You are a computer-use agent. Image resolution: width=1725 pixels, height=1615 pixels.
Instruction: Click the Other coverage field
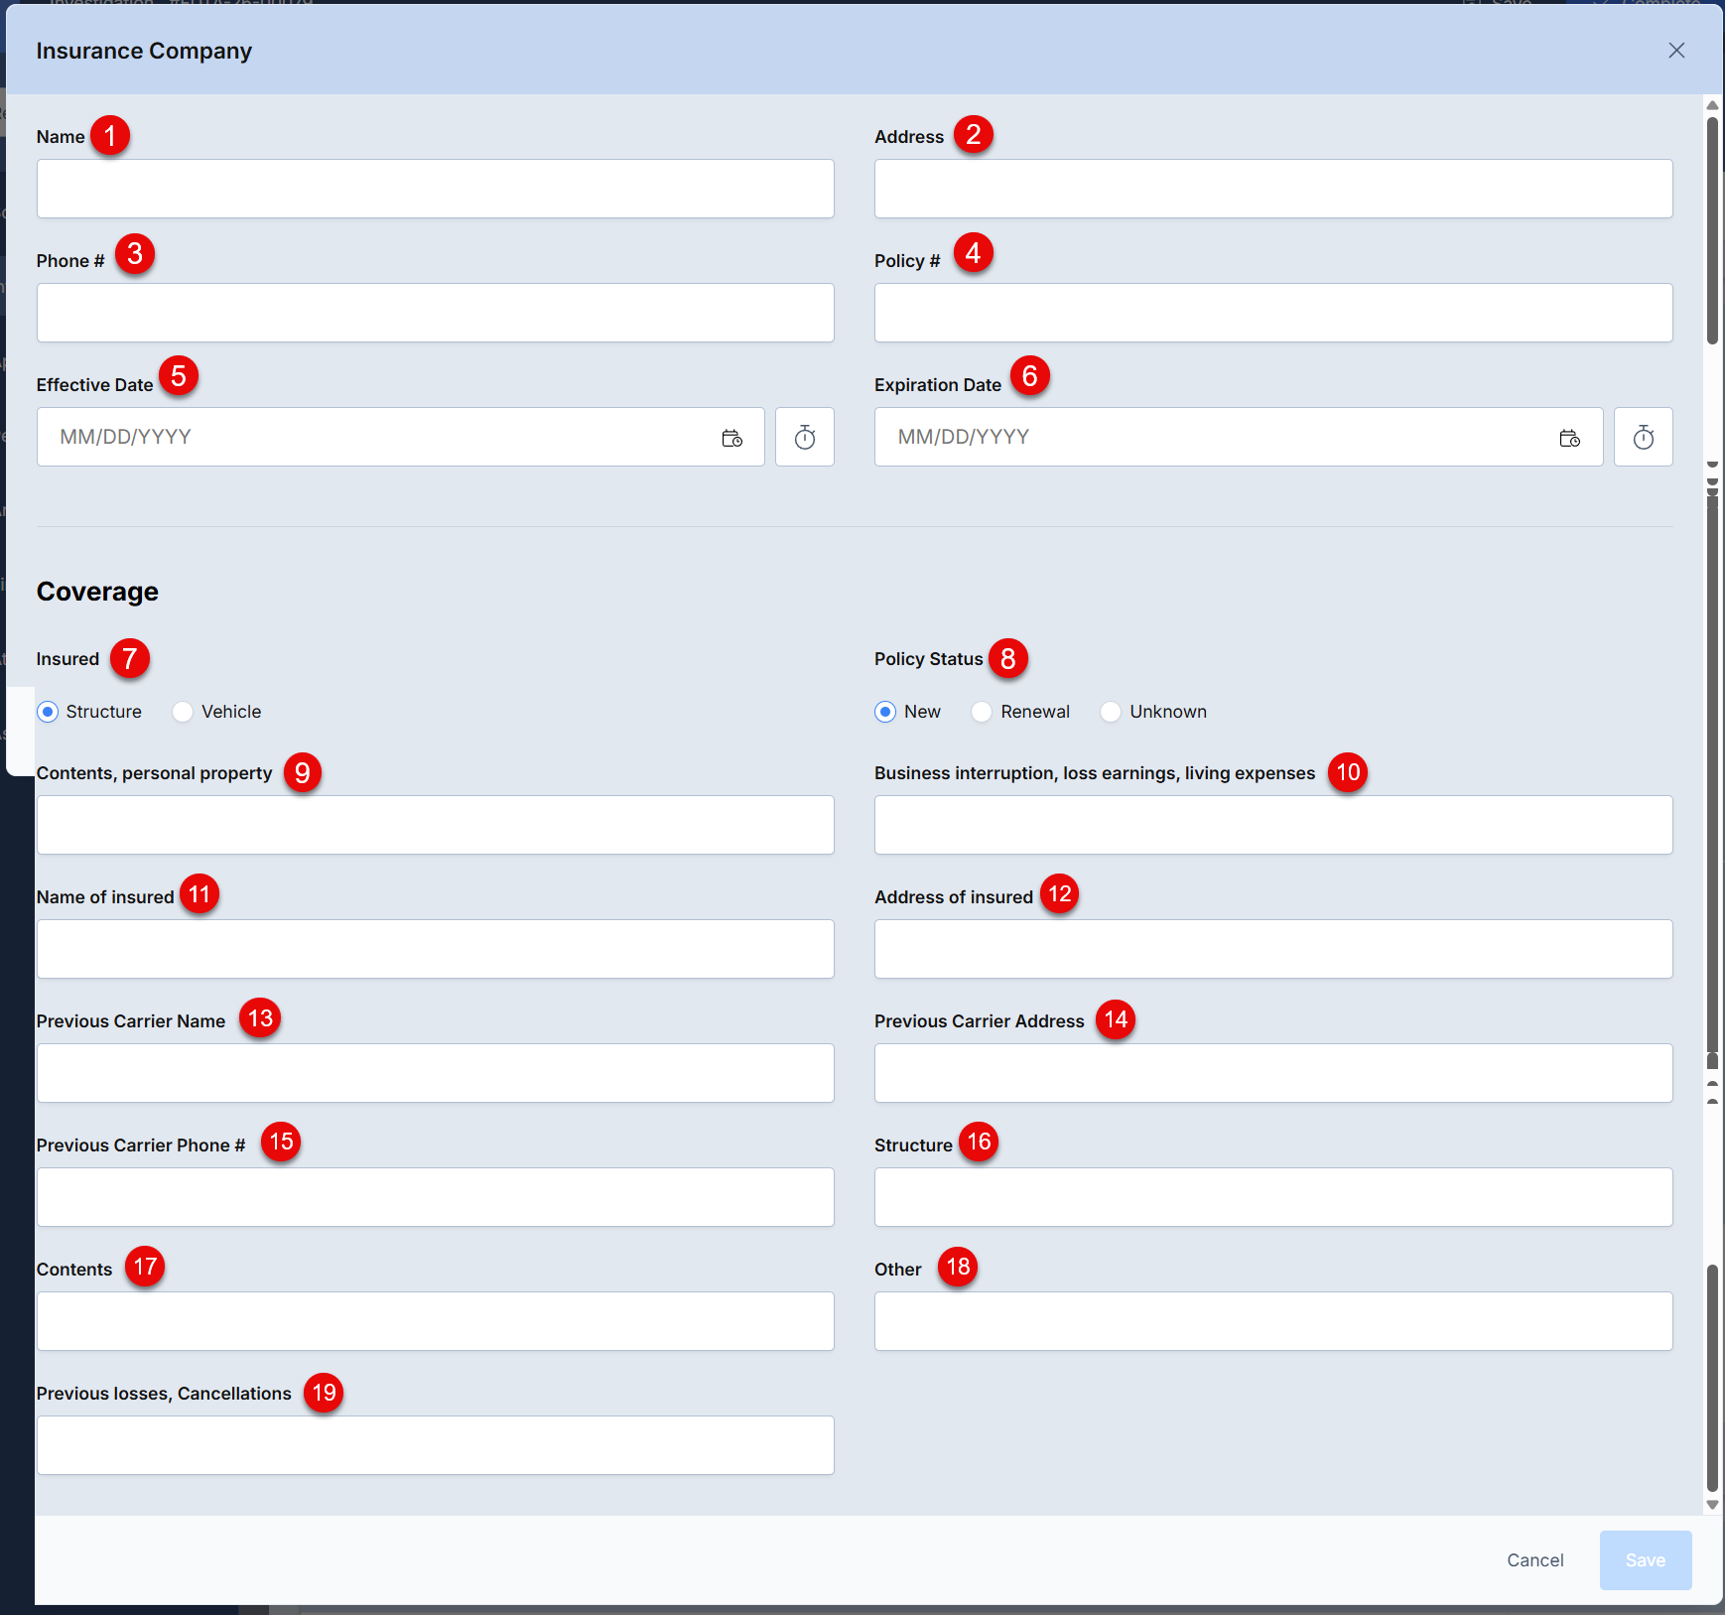click(1273, 1321)
